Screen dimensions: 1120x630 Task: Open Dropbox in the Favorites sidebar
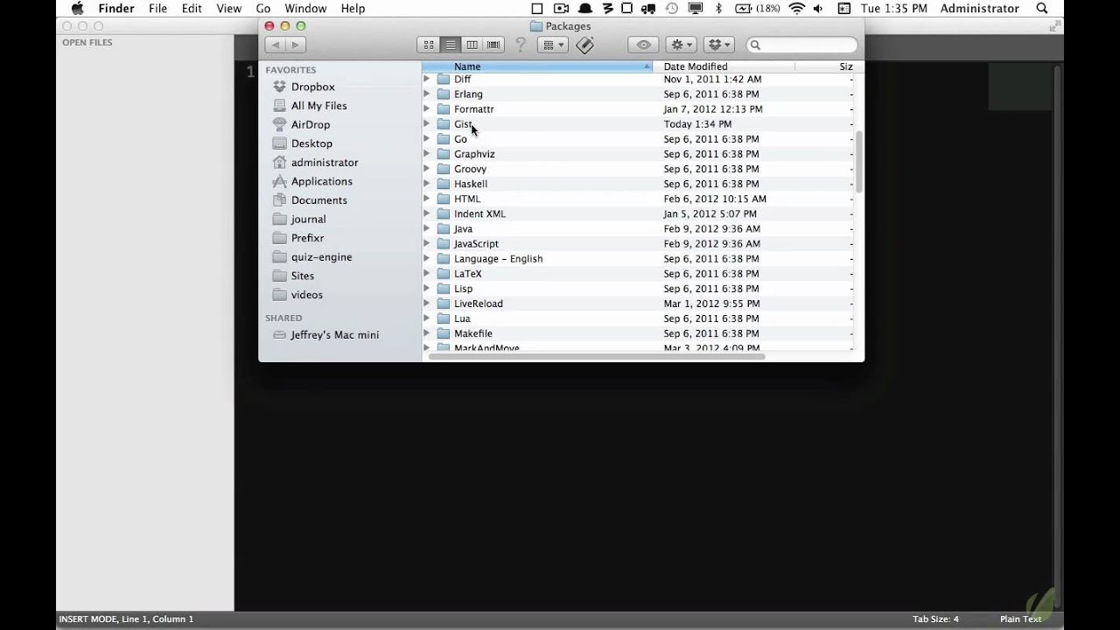tap(312, 87)
